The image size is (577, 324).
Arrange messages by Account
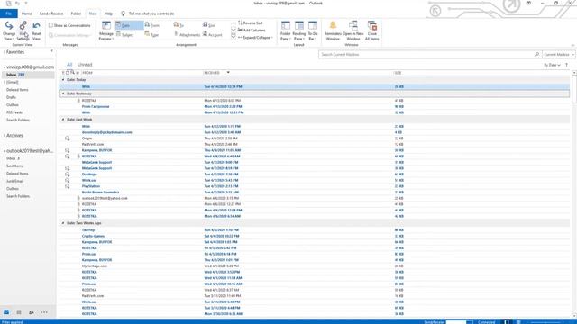pyautogui.click(x=213, y=34)
